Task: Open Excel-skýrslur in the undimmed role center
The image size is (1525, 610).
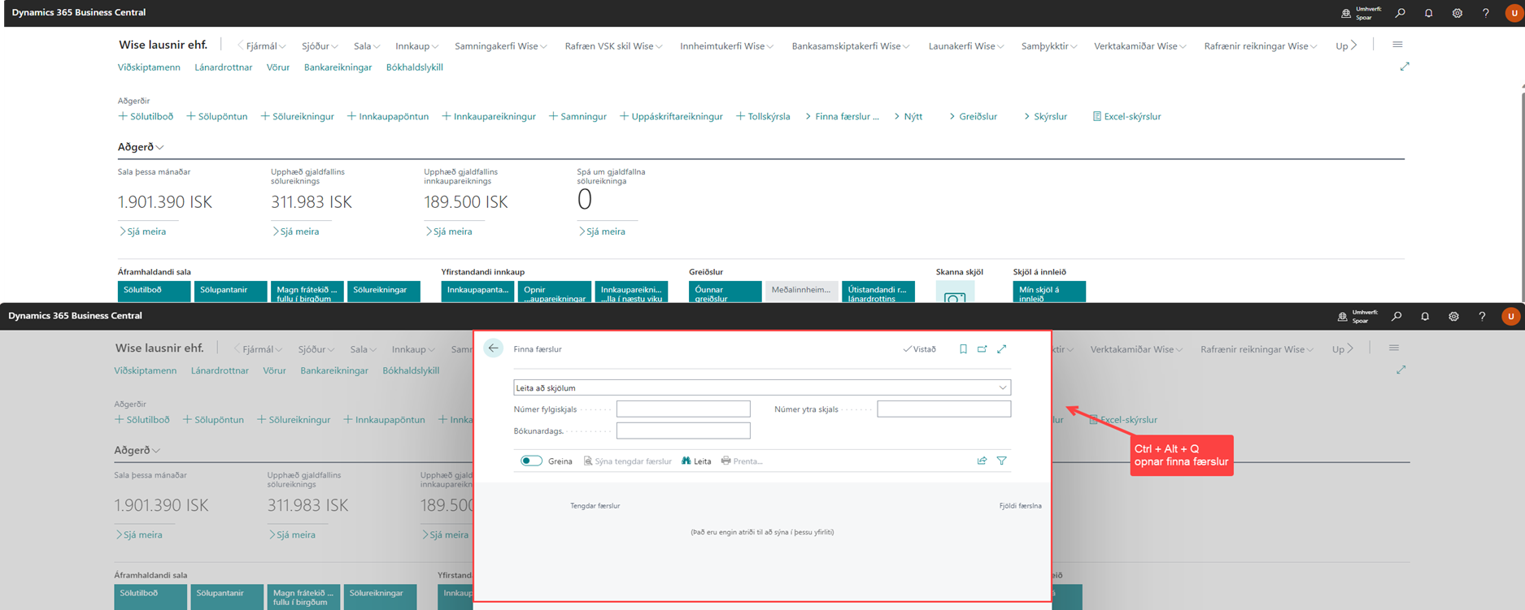Action: (1126, 116)
